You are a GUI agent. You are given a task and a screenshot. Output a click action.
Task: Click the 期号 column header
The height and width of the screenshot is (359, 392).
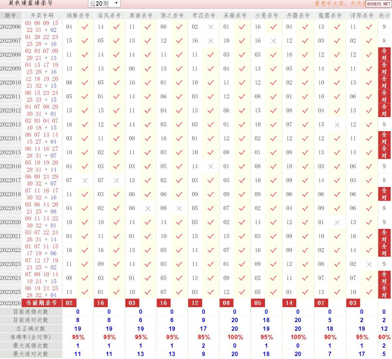11,16
